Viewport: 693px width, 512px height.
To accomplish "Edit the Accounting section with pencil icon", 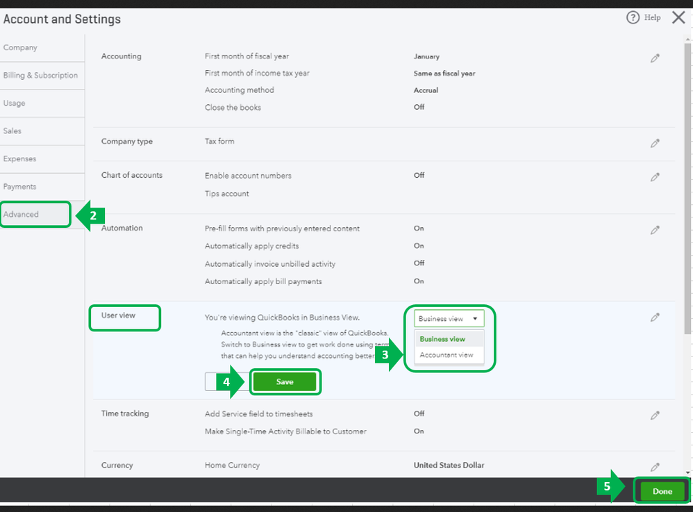I will point(655,58).
